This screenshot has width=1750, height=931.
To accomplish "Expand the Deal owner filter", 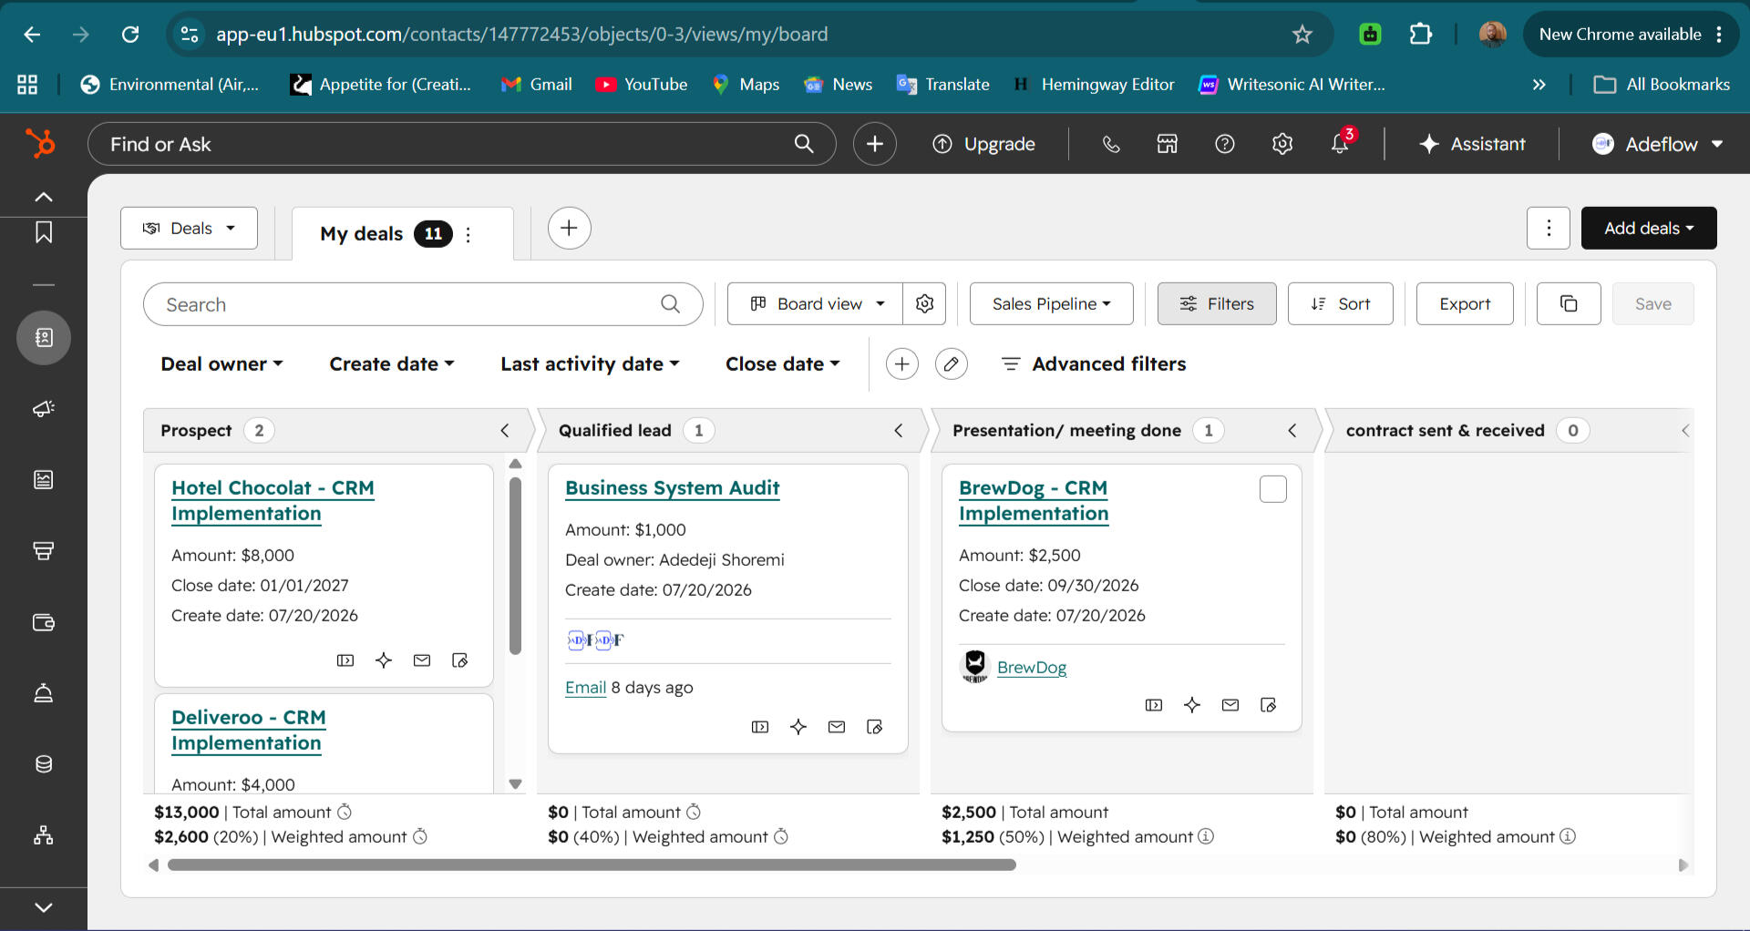I will tap(221, 363).
